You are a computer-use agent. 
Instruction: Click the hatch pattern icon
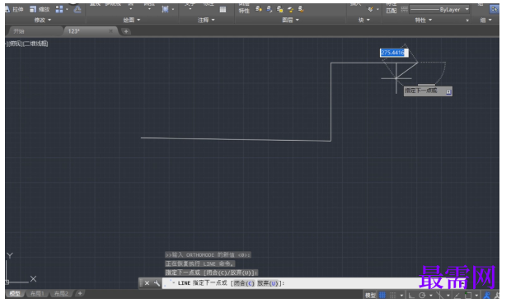pos(165,9)
